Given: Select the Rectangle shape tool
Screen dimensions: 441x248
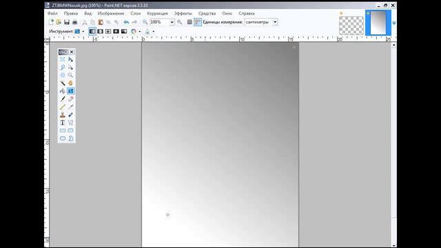Looking at the screenshot, I should tap(63, 130).
